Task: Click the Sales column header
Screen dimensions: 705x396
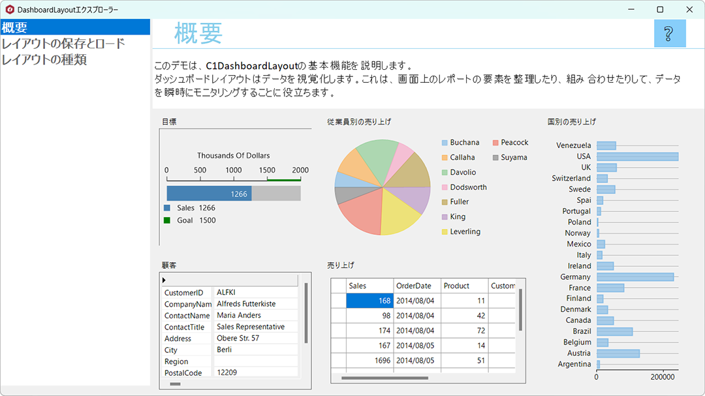Action: pyautogui.click(x=370, y=286)
